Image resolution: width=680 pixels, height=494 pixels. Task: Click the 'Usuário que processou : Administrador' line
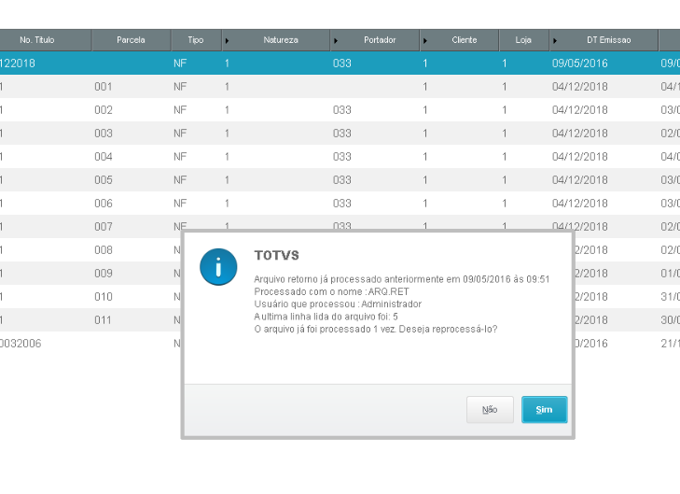click(338, 303)
